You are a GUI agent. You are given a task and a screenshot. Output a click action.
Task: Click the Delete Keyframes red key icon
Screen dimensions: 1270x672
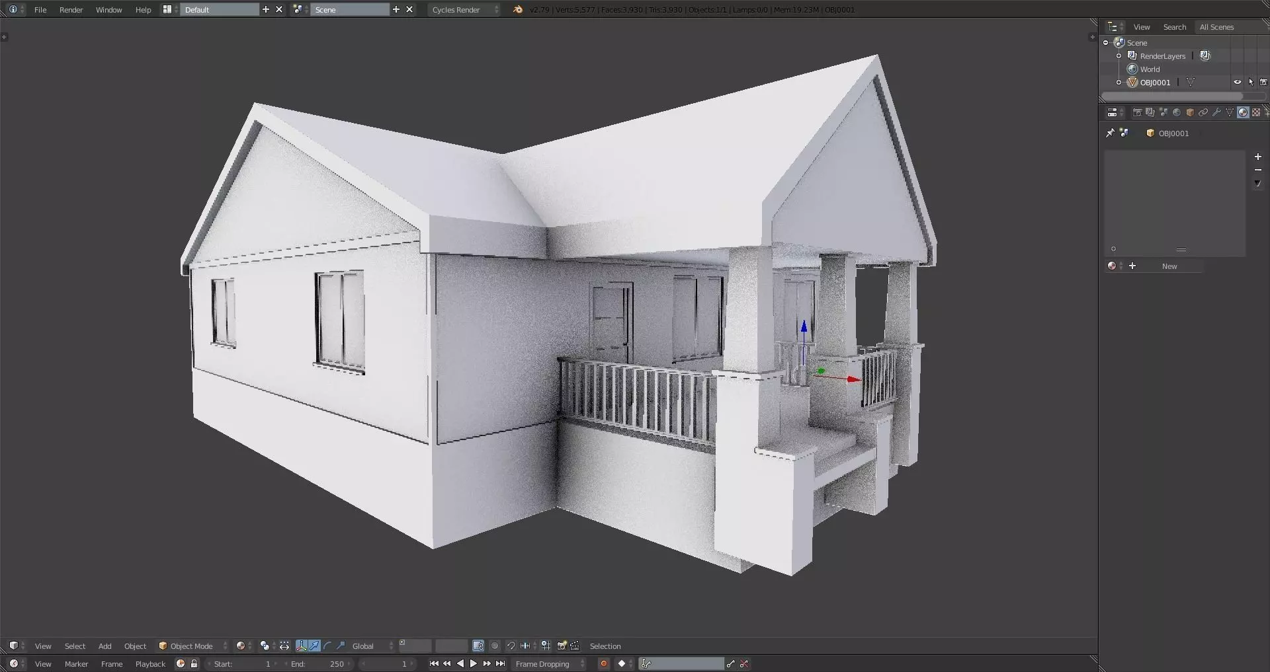point(744,663)
